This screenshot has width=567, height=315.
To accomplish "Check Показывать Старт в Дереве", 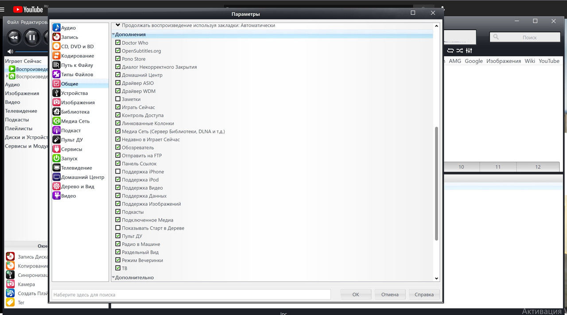I will pyautogui.click(x=118, y=228).
